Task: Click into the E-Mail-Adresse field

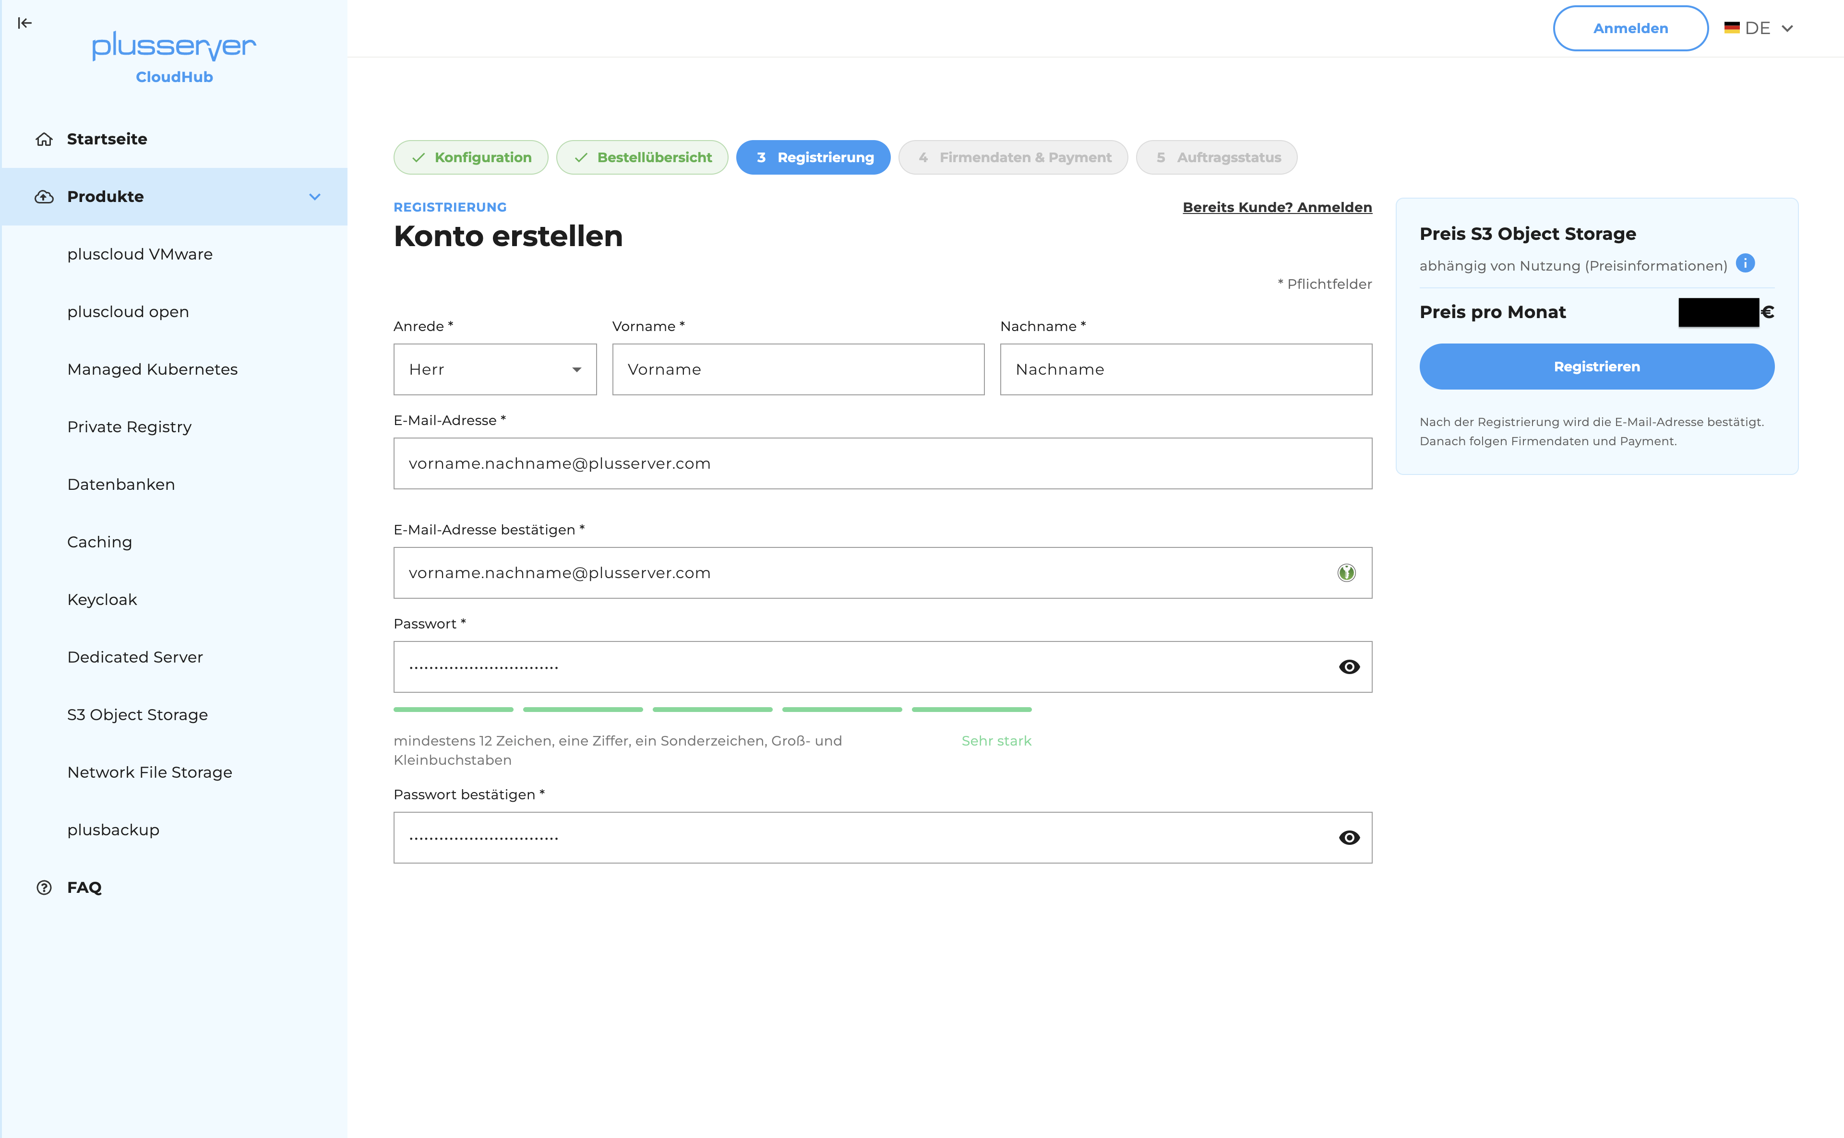Action: point(883,463)
